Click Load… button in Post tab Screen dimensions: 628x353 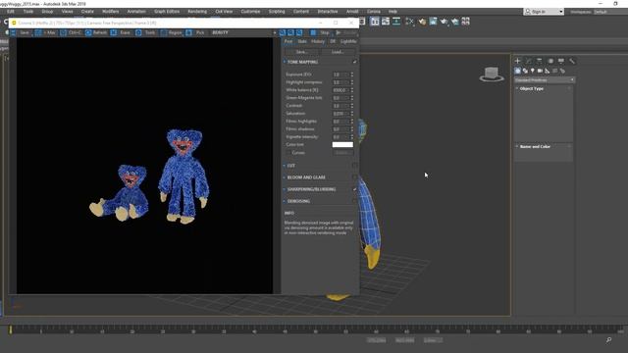(x=338, y=52)
